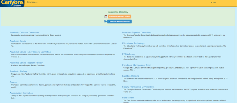
Task: Open the Academic Calendar Committee link
Action: [24, 32]
